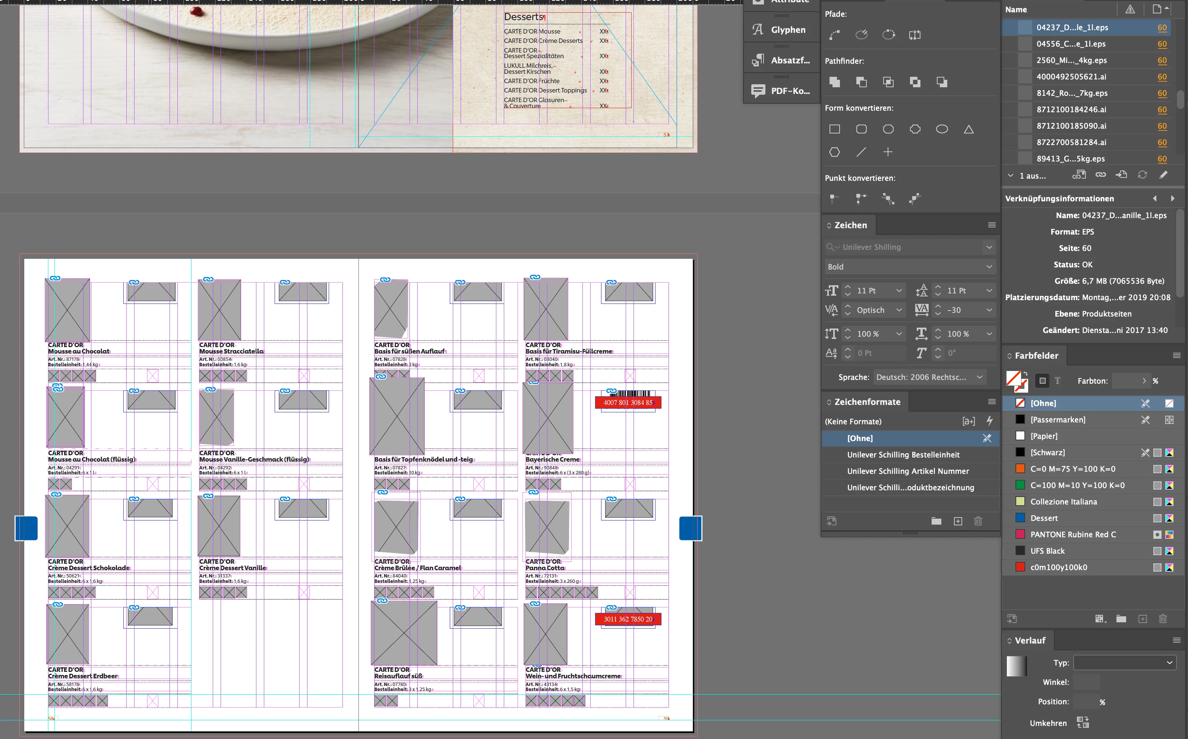The image size is (1188, 739).
Task: Select Unilever Schilling Bestelleinheit character style
Action: pyautogui.click(x=903, y=455)
